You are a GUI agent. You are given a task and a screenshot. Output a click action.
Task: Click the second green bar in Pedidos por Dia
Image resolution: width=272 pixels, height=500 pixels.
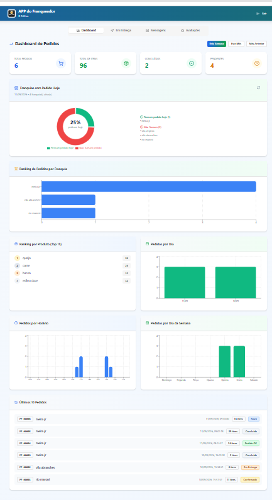click(236, 282)
